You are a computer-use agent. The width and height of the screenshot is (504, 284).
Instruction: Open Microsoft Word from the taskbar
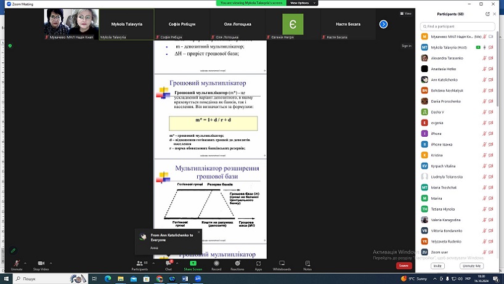coord(185,278)
